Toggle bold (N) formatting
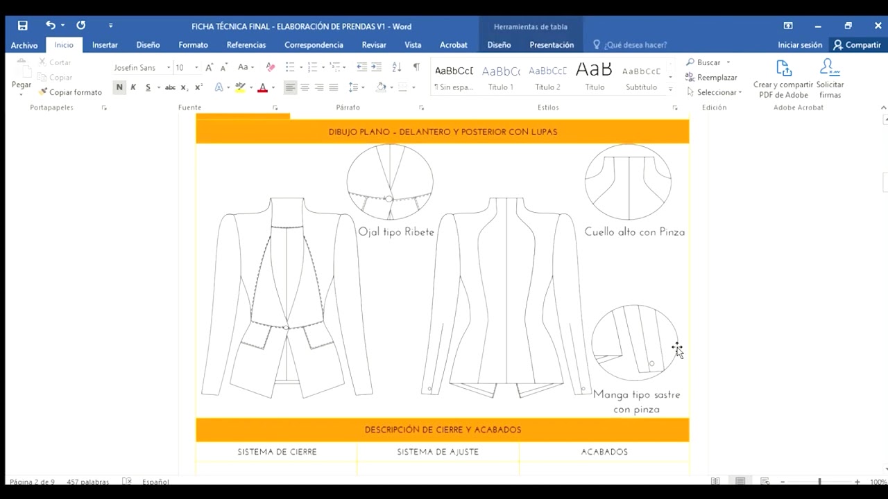The height and width of the screenshot is (499, 888). point(119,87)
